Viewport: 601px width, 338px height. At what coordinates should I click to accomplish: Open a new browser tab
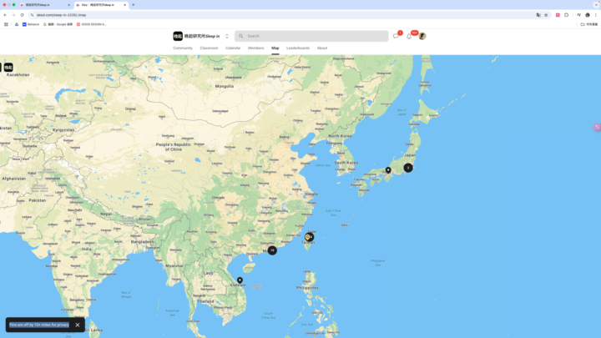pos(134,5)
